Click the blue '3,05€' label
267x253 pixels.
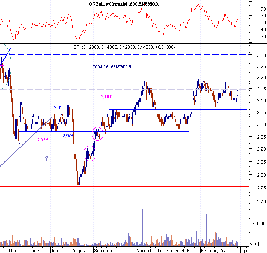(x=59, y=108)
